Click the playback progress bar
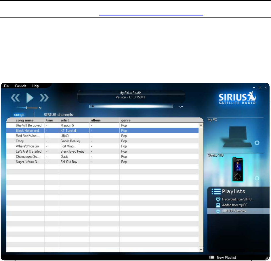271x261 pixels. pyautogui.click(x=131, y=106)
